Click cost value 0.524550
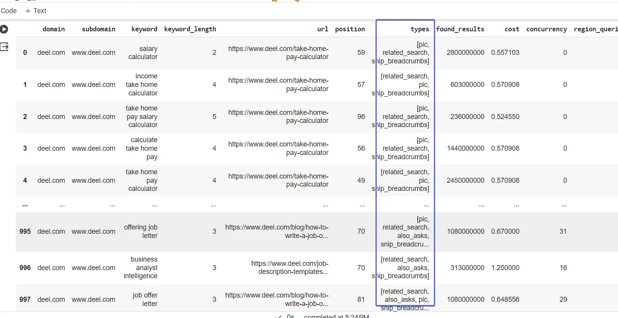This screenshot has height=318, width=618. point(505,117)
